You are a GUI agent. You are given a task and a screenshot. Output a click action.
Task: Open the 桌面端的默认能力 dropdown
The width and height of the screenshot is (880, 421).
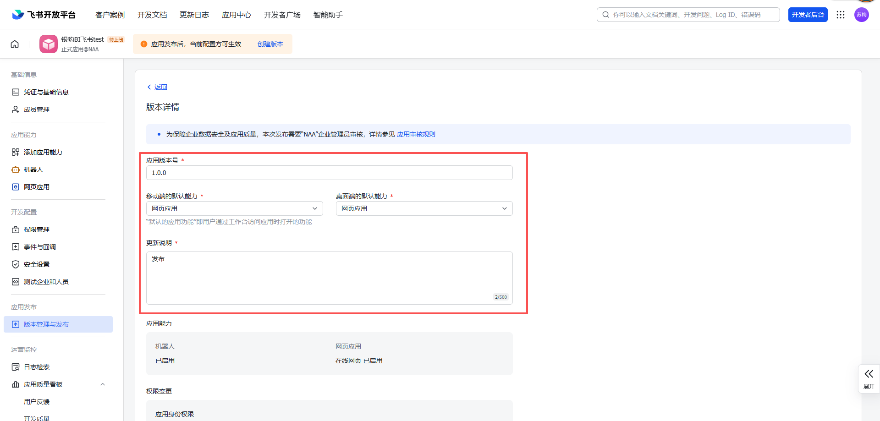click(424, 208)
